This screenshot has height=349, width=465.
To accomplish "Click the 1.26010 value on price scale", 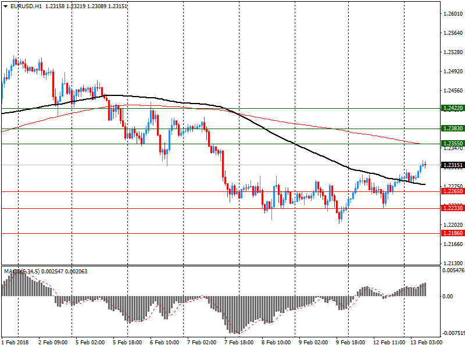I will click(452, 14).
